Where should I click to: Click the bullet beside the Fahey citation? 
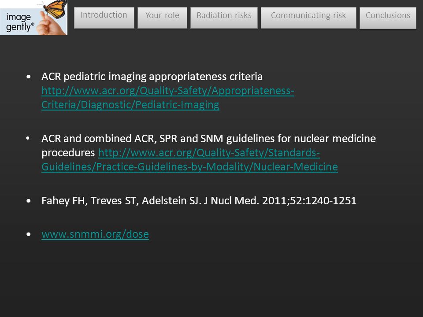[x=29, y=201]
